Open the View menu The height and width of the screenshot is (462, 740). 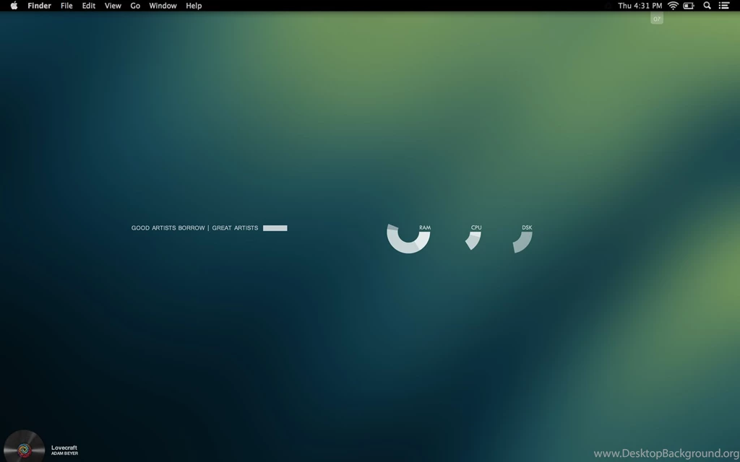[x=113, y=6]
